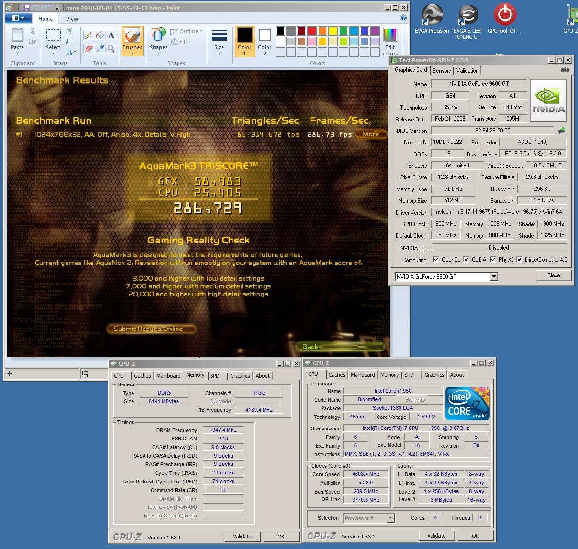The height and width of the screenshot is (549, 578).
Task: Open the Graphics tab in the right CPU-Z window
Action: (434, 375)
